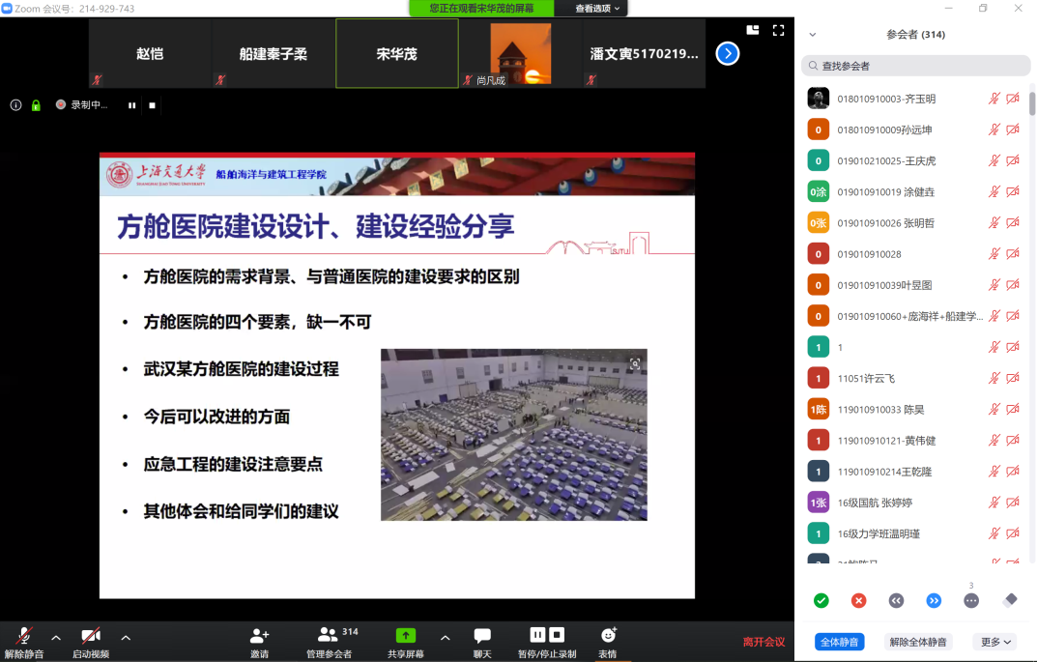Click the enter full screen icon
The image size is (1037, 662).
click(778, 30)
